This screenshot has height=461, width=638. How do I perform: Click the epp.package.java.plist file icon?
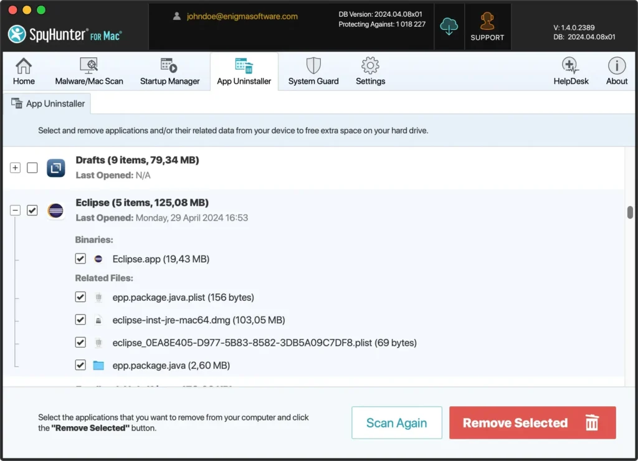coord(98,297)
